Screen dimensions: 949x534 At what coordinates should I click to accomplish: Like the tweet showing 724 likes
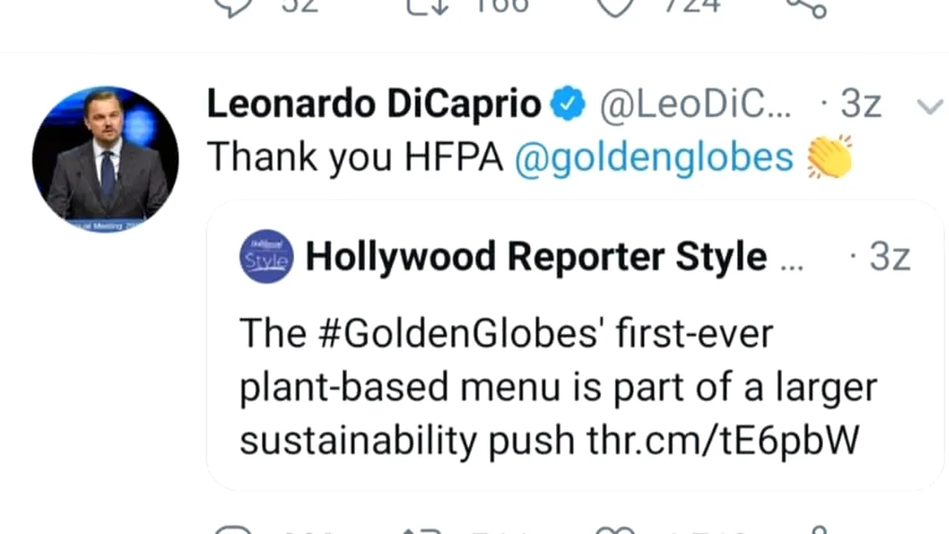point(616,6)
